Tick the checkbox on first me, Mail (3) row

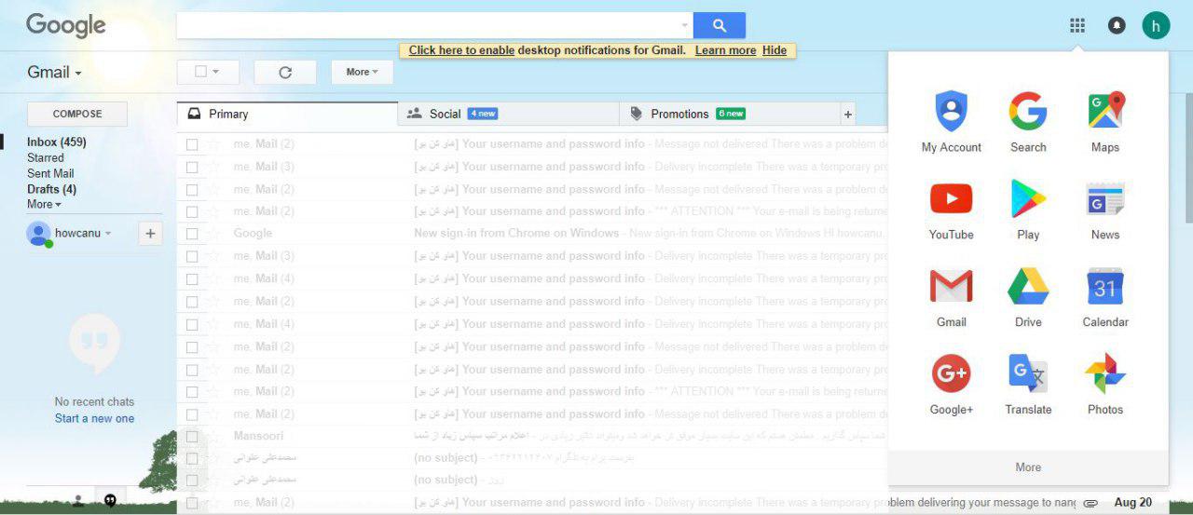click(x=192, y=167)
